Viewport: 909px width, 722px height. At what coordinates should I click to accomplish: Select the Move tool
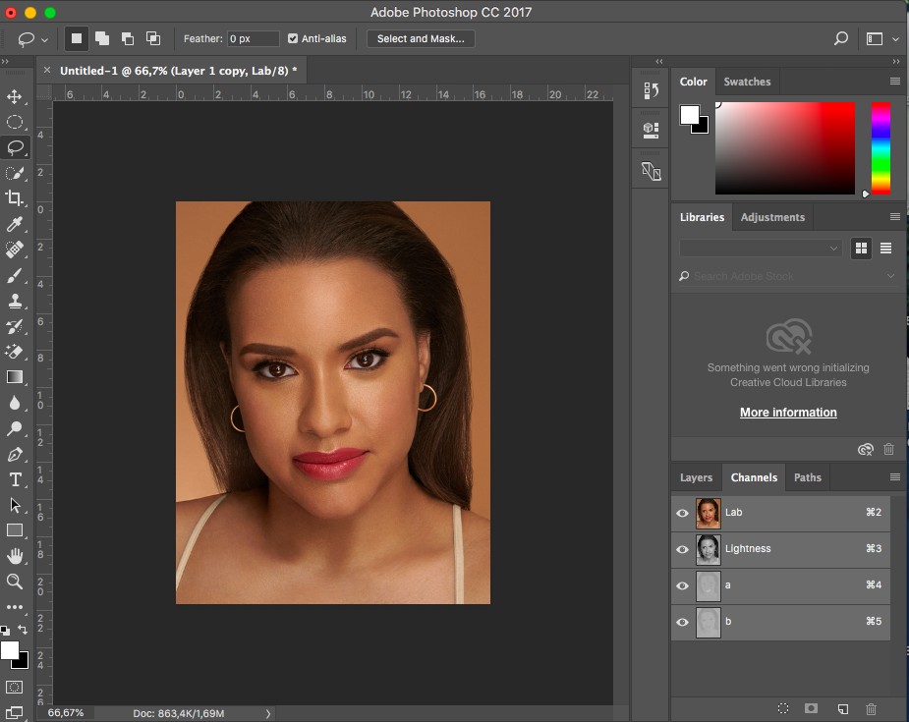pyautogui.click(x=15, y=96)
